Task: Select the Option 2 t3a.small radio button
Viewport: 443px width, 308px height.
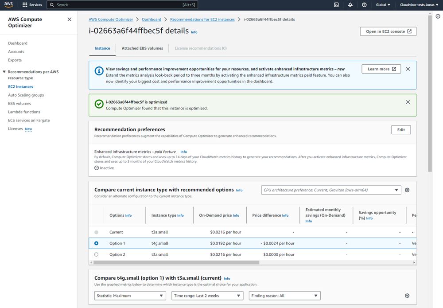Action: click(x=96, y=254)
